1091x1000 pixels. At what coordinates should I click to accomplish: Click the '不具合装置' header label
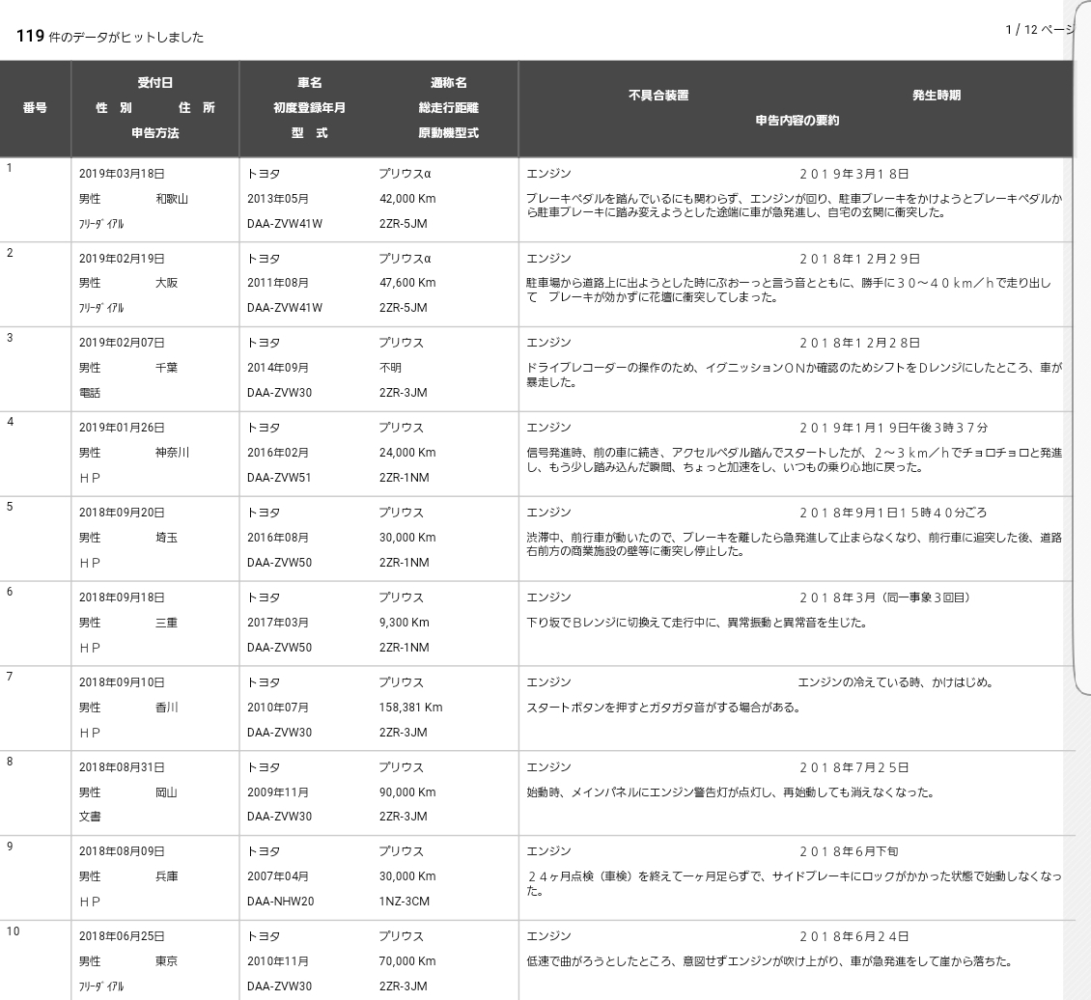[x=658, y=96]
